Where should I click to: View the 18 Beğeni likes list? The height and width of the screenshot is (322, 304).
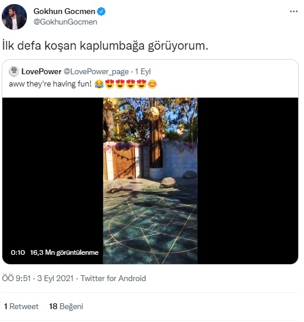66,306
